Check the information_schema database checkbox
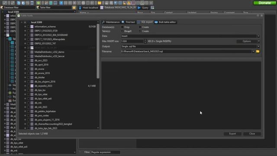This screenshot has height=156, width=277. point(29,26)
